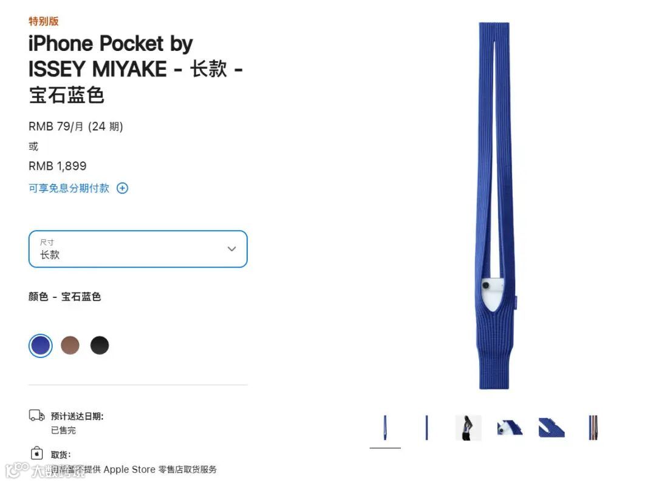
Task: Click the Apple Store bag pickup icon
Action: click(37, 453)
